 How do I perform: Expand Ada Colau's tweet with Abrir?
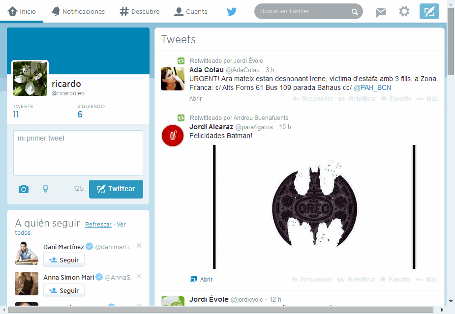click(x=195, y=98)
